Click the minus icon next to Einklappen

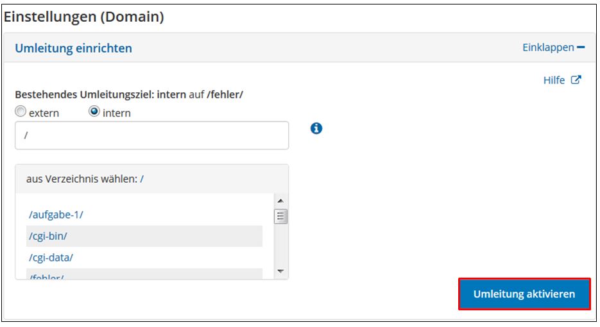581,47
